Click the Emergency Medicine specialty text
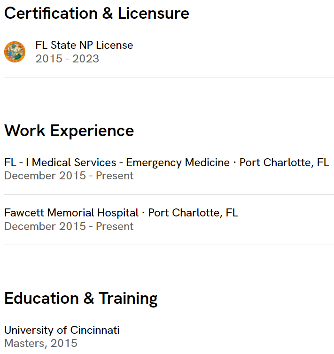 (178, 162)
